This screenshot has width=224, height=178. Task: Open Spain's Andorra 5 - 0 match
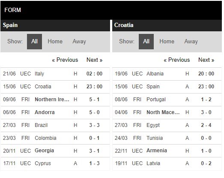coord(55,112)
